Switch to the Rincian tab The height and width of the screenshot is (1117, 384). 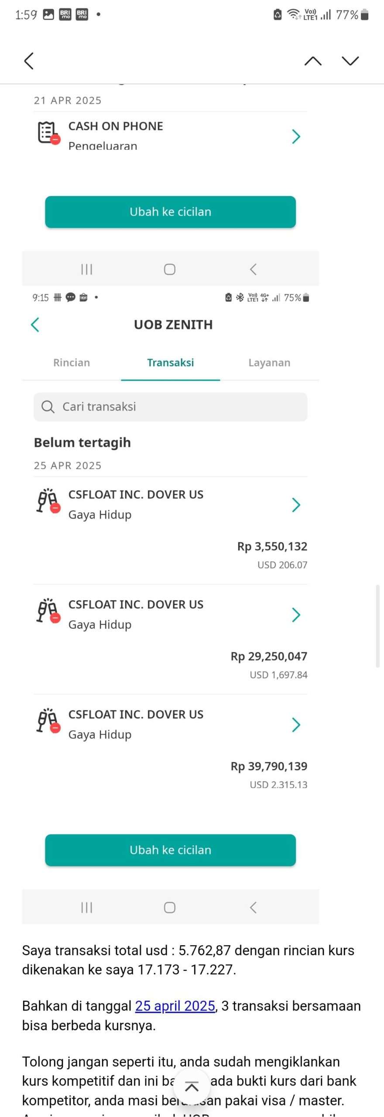[x=72, y=363]
